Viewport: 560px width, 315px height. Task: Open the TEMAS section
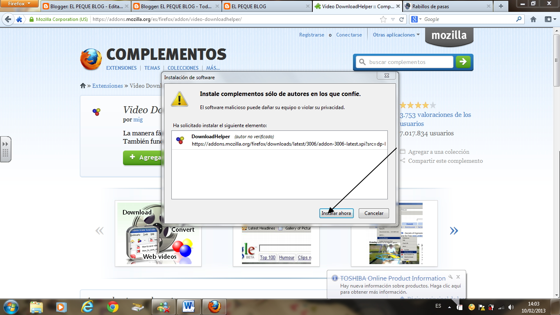point(152,68)
